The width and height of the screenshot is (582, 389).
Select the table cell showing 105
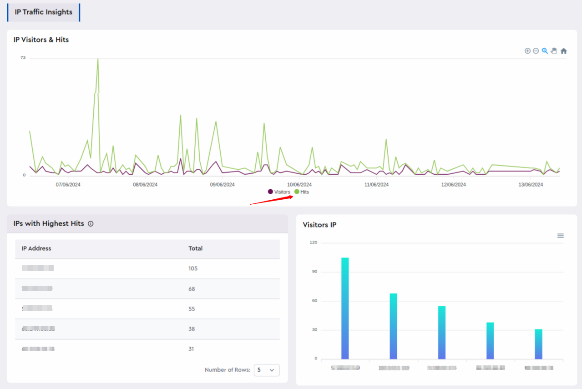point(193,268)
